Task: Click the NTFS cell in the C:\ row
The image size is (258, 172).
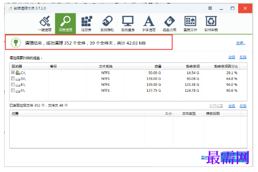Action: 106,73
